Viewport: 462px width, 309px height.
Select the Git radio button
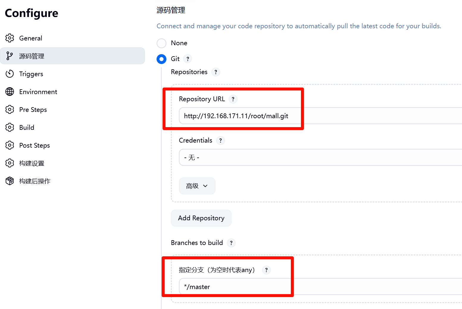point(162,59)
